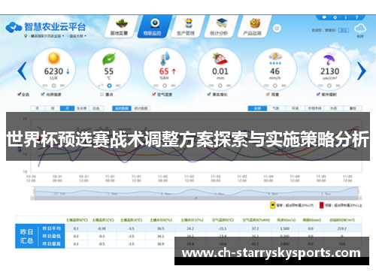The width and height of the screenshot is (376, 272).
Task: Click the 昨日平均 yesterday average row label
Action: (52, 228)
